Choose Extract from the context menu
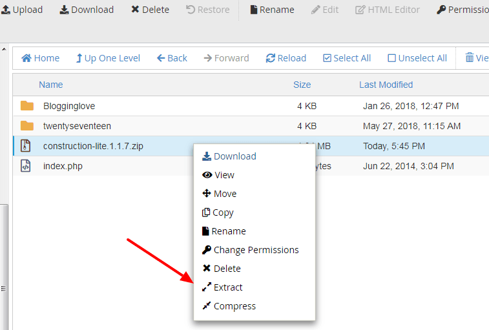 coord(228,287)
